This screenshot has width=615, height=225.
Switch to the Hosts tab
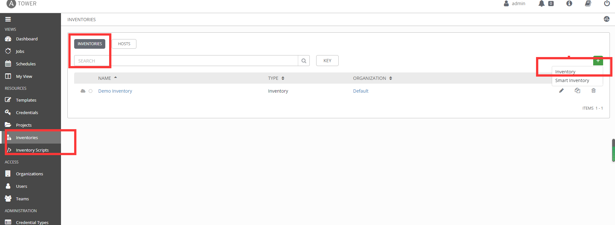(124, 44)
